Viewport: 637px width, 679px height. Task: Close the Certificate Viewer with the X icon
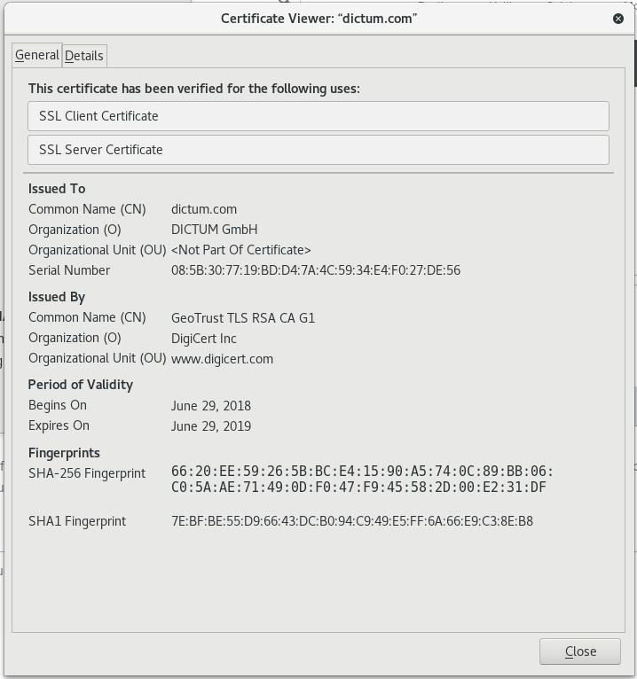pyautogui.click(x=618, y=19)
